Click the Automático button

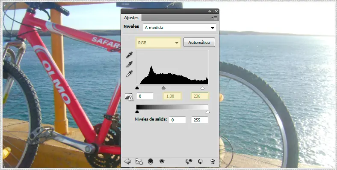coord(199,42)
